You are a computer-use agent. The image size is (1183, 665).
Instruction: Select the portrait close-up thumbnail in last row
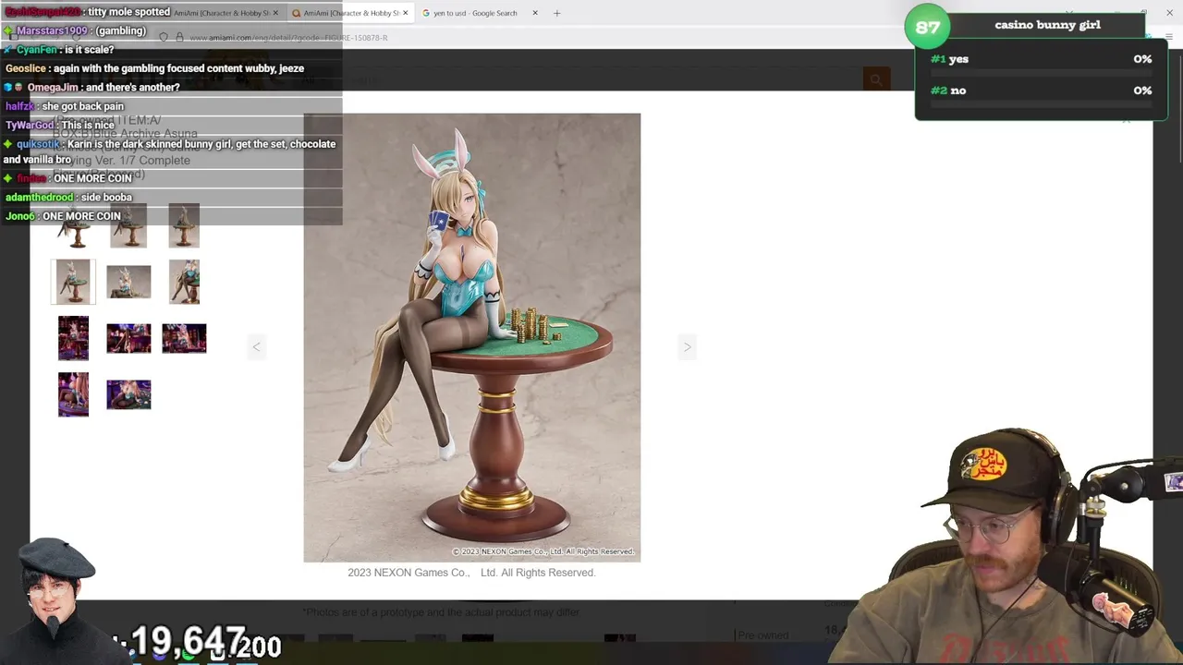[73, 394]
